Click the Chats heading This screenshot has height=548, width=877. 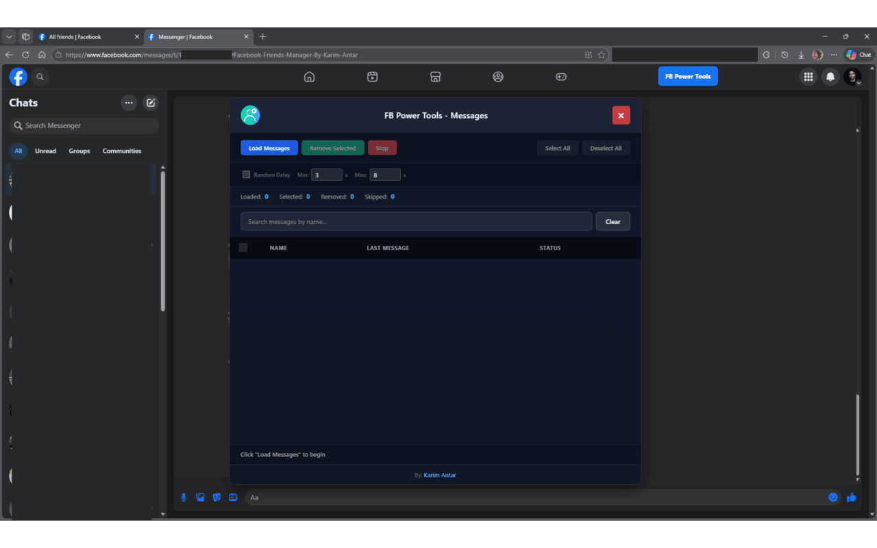pyautogui.click(x=23, y=103)
